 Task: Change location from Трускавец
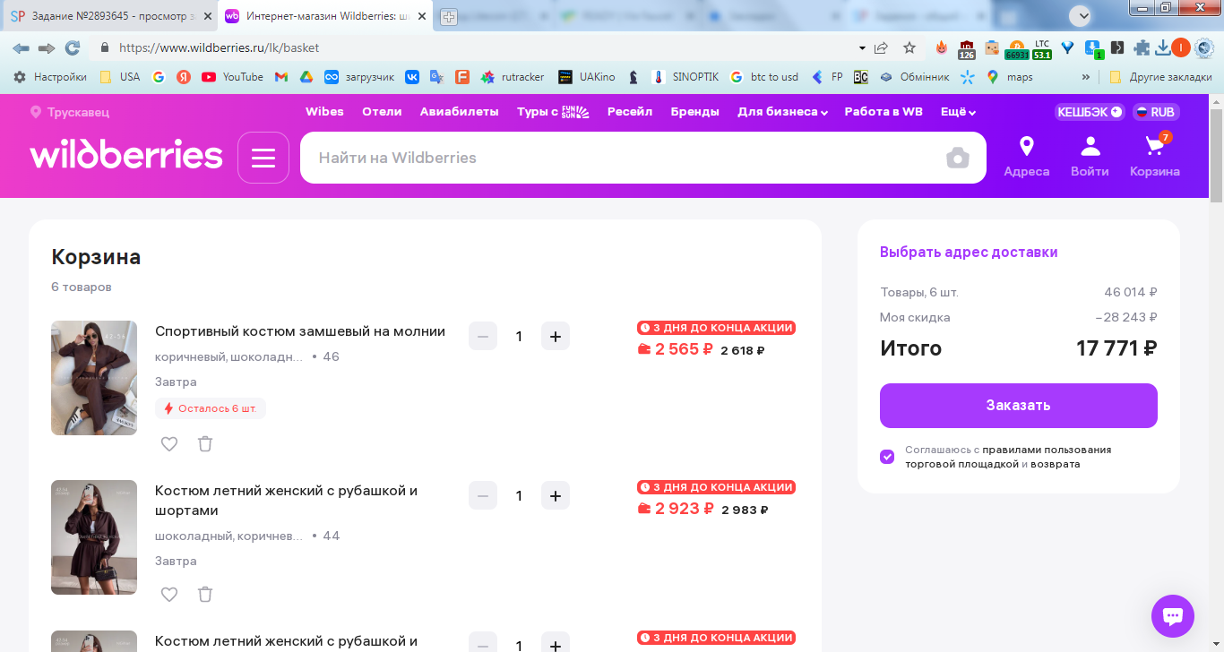70,112
